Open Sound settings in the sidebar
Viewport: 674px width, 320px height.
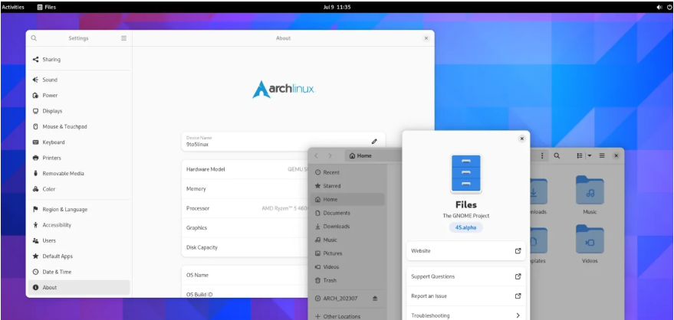click(x=79, y=80)
